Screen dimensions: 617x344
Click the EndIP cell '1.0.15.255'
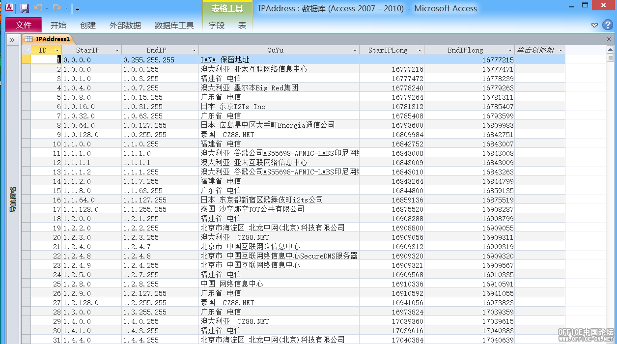160,97
